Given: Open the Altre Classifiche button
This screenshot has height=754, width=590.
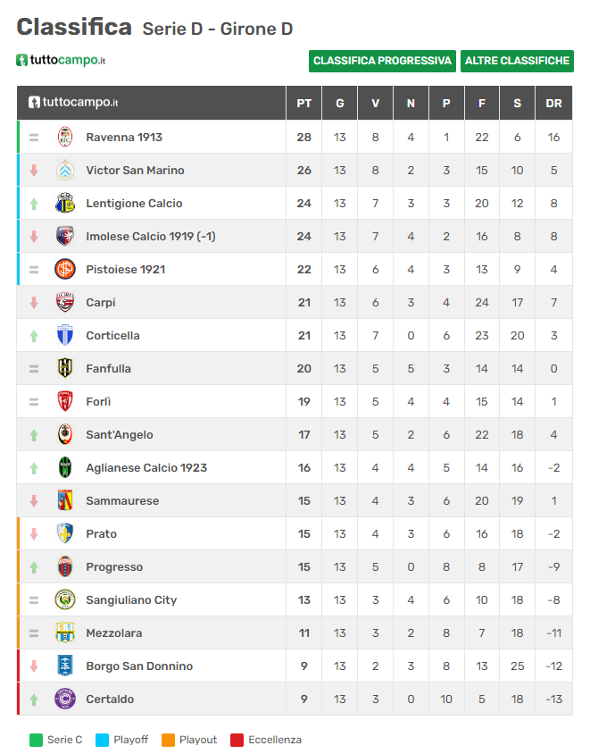Looking at the screenshot, I should pos(517,61).
